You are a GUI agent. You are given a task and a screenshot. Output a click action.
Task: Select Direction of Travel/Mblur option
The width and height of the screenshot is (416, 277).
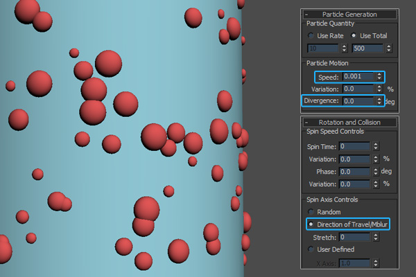point(311,224)
